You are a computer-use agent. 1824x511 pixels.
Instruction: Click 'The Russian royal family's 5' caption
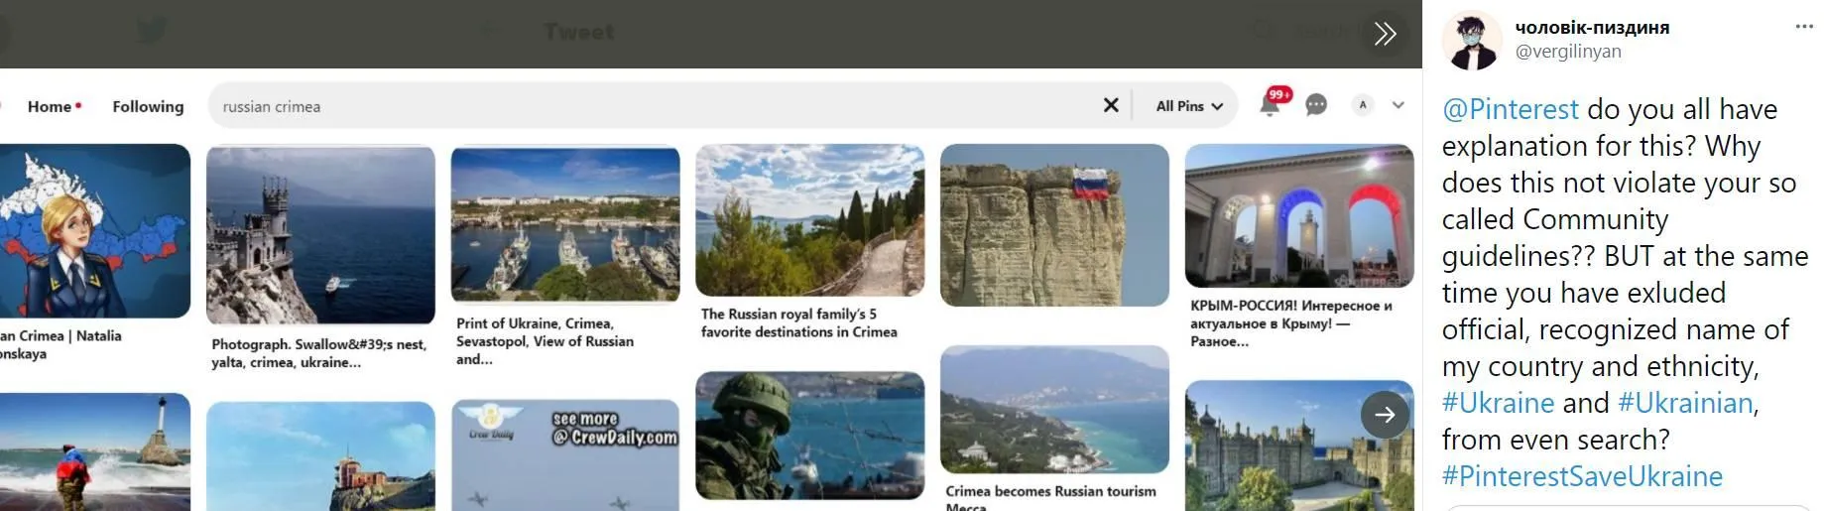(x=789, y=315)
